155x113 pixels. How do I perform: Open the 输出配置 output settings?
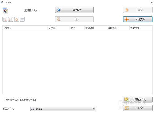74,10
